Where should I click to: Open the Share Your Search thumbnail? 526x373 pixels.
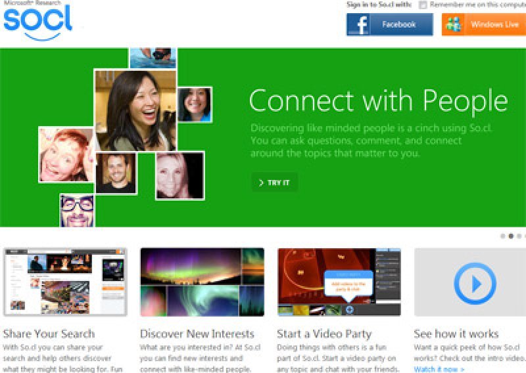[x=65, y=282]
